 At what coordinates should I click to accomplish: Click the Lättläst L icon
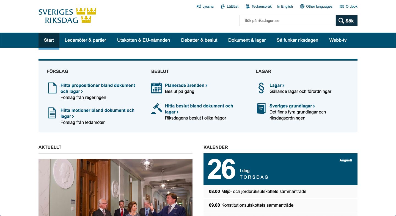(223, 6)
